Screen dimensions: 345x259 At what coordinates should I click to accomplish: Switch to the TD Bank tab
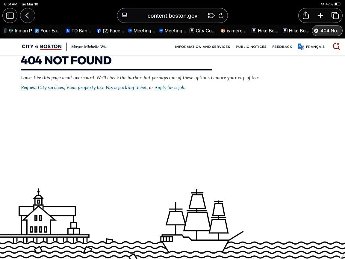coord(78,31)
